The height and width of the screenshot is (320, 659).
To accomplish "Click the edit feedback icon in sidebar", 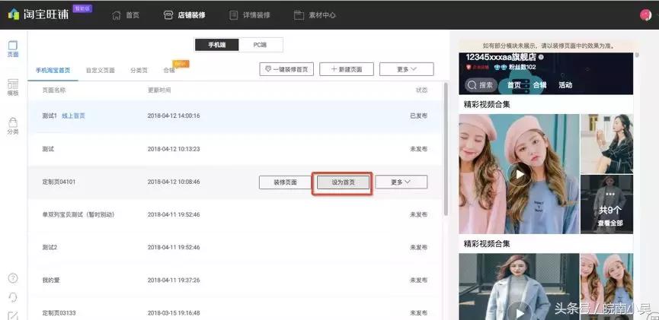I will pyautogui.click(x=13, y=315).
